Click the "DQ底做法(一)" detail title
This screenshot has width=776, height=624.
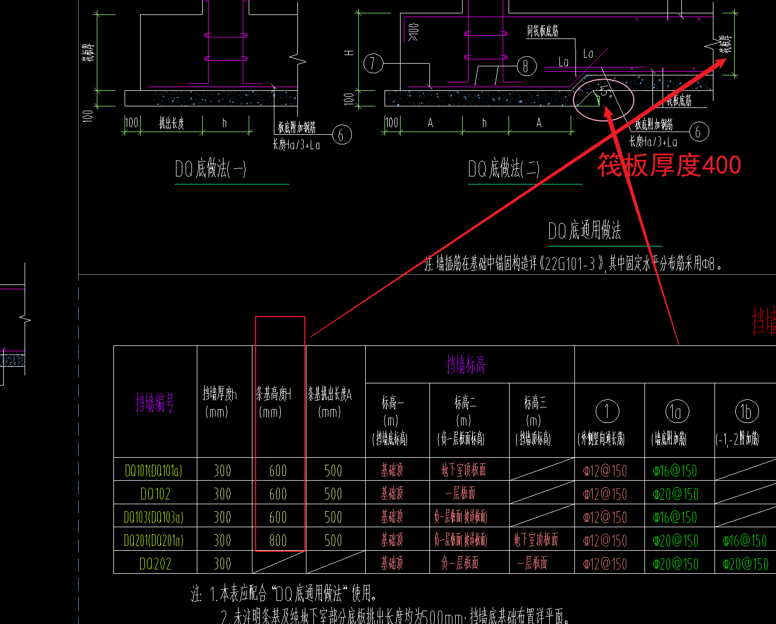(x=210, y=170)
